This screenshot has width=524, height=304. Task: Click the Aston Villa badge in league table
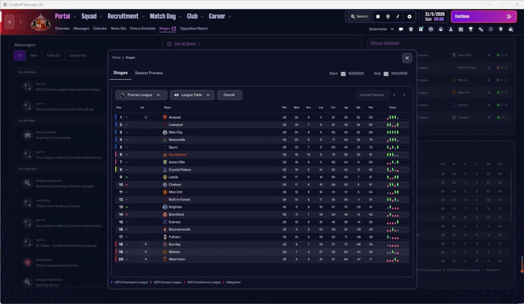[165, 162]
